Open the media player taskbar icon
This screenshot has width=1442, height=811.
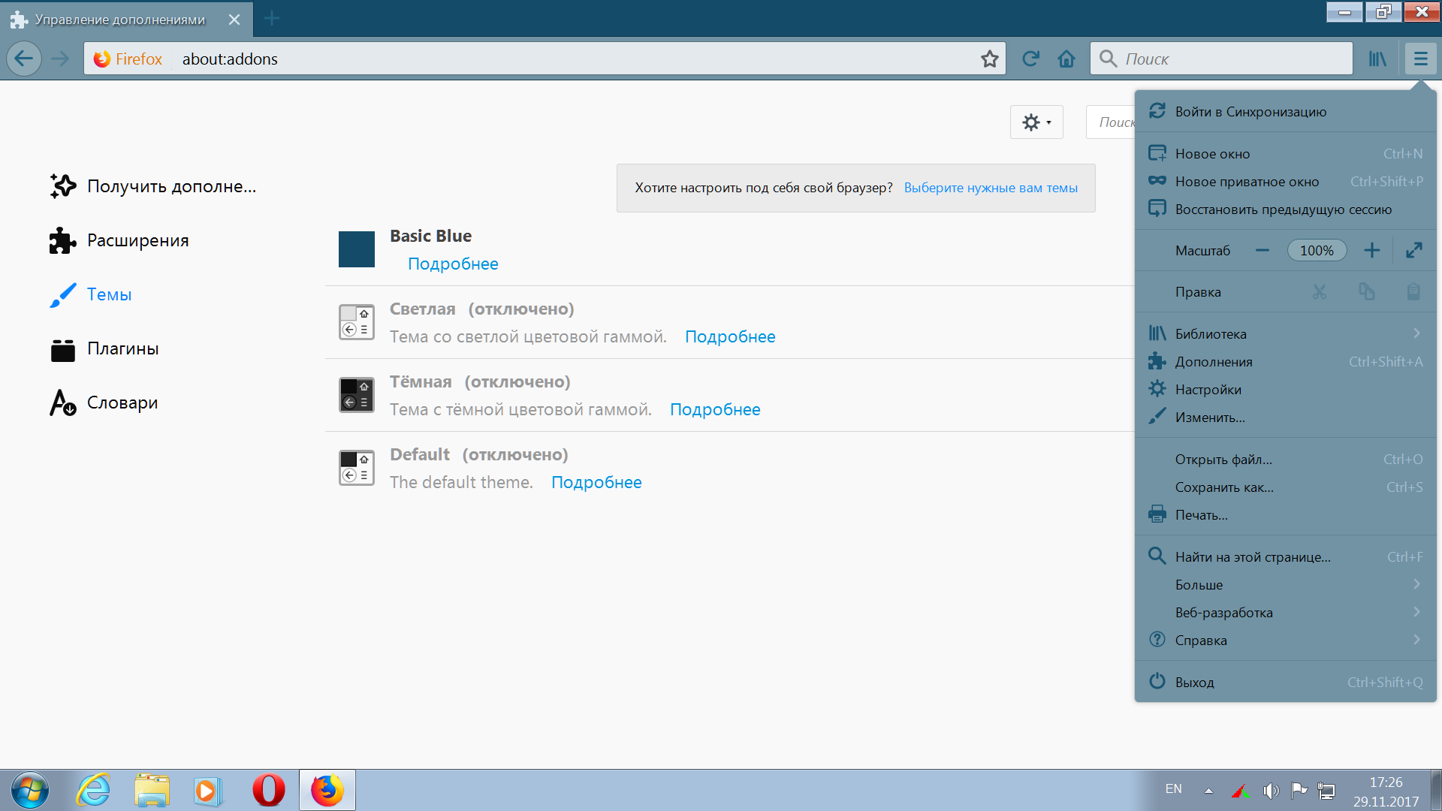[208, 790]
